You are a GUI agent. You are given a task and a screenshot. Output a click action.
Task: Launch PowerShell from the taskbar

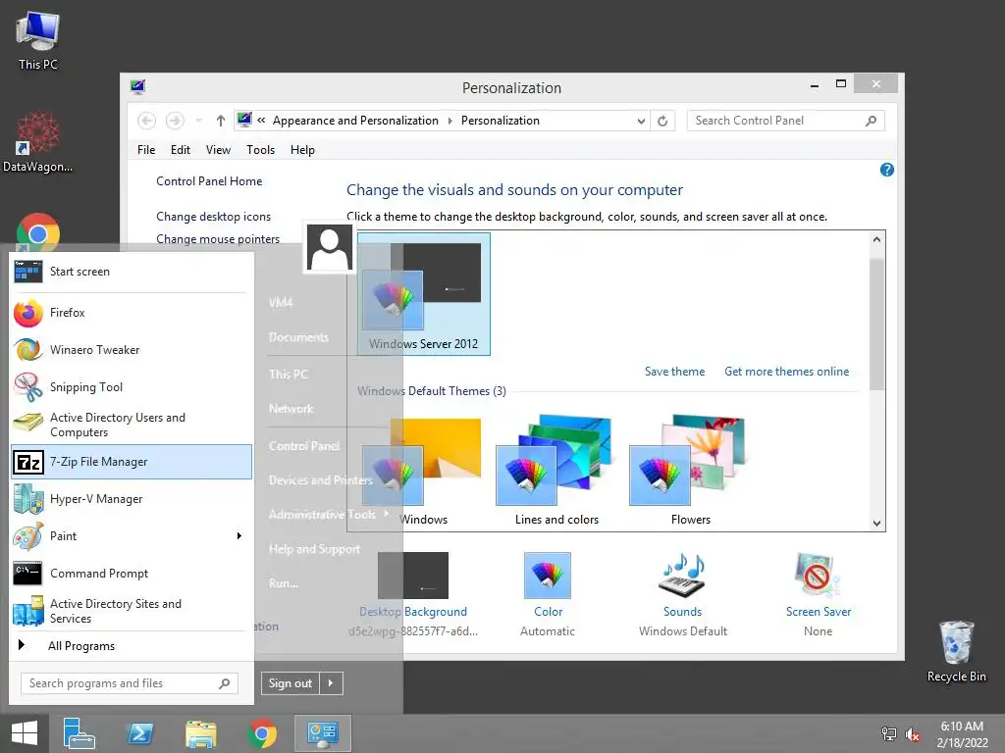[139, 733]
